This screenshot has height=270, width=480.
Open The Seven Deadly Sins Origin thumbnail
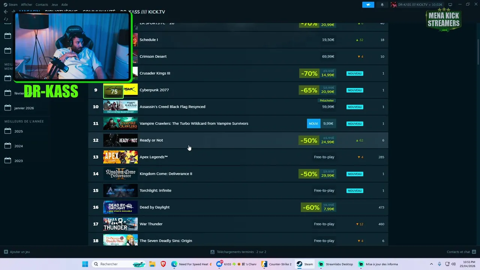point(120,241)
